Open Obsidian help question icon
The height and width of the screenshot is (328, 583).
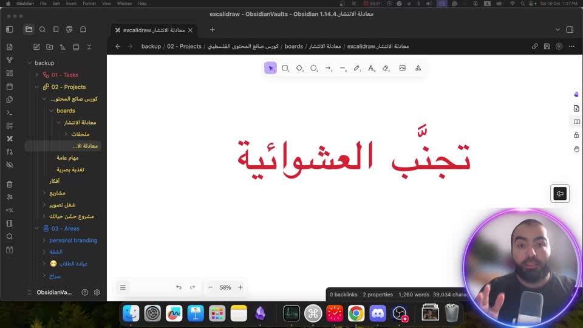click(85, 292)
